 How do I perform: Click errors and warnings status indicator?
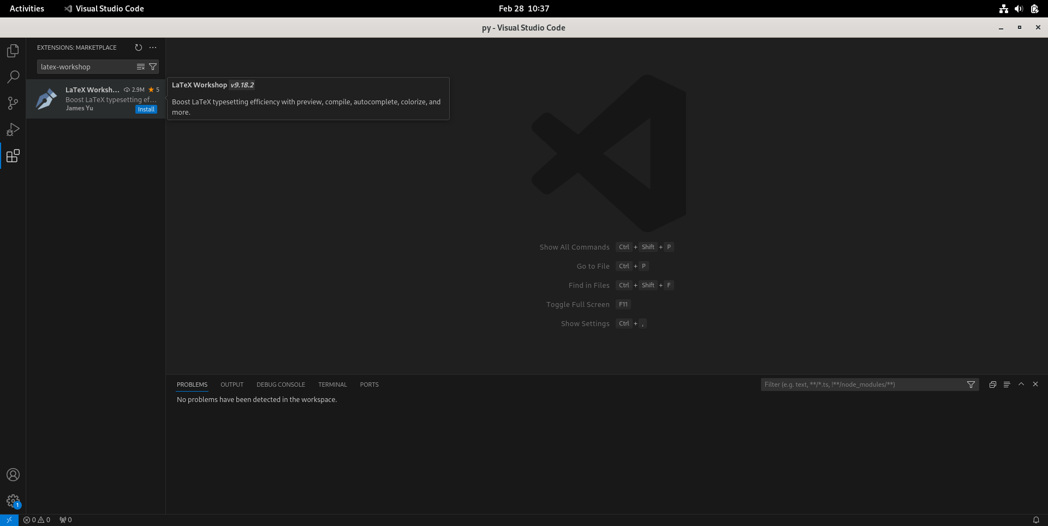(x=37, y=520)
